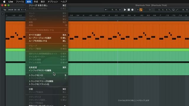Open the Live application menu
Viewport: 189px width, 106px height.
pyautogui.click(x=11, y=1)
